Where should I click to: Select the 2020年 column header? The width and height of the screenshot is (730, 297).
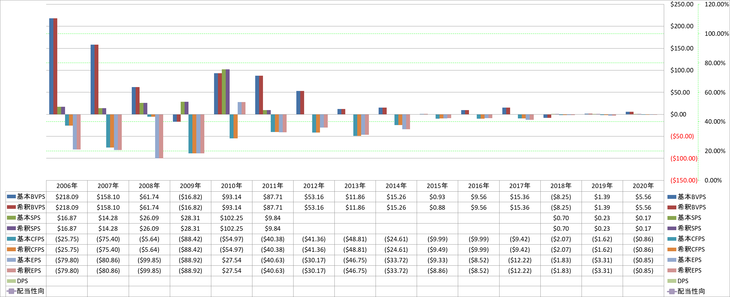pos(643,186)
